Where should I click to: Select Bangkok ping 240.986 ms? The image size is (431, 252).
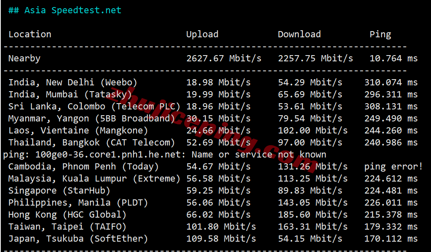tap(391, 143)
